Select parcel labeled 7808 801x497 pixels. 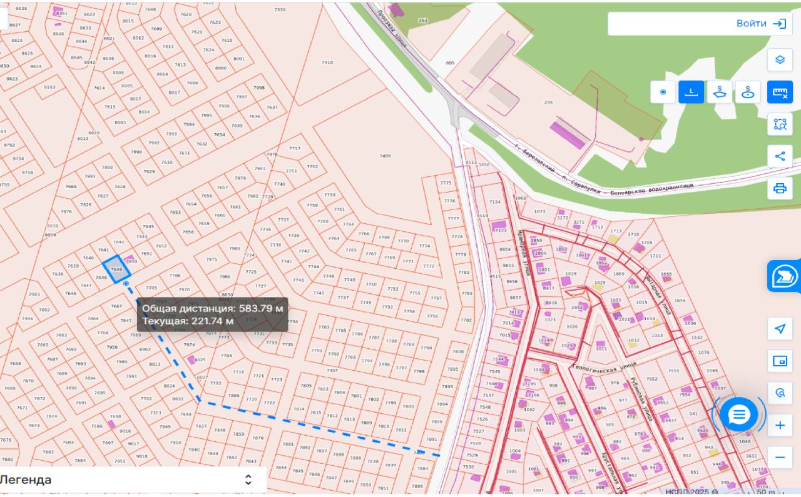tap(459, 352)
